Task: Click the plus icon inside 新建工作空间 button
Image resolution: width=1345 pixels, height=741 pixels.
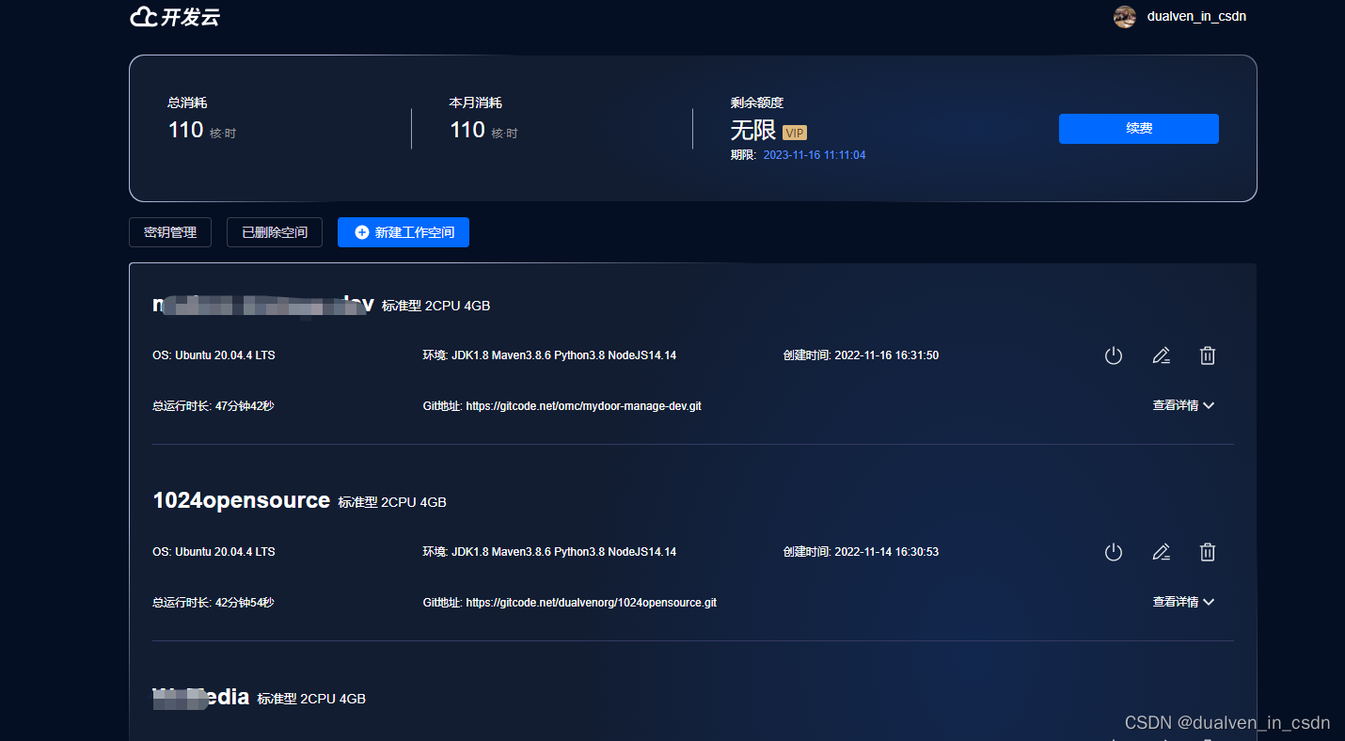Action: click(x=360, y=232)
